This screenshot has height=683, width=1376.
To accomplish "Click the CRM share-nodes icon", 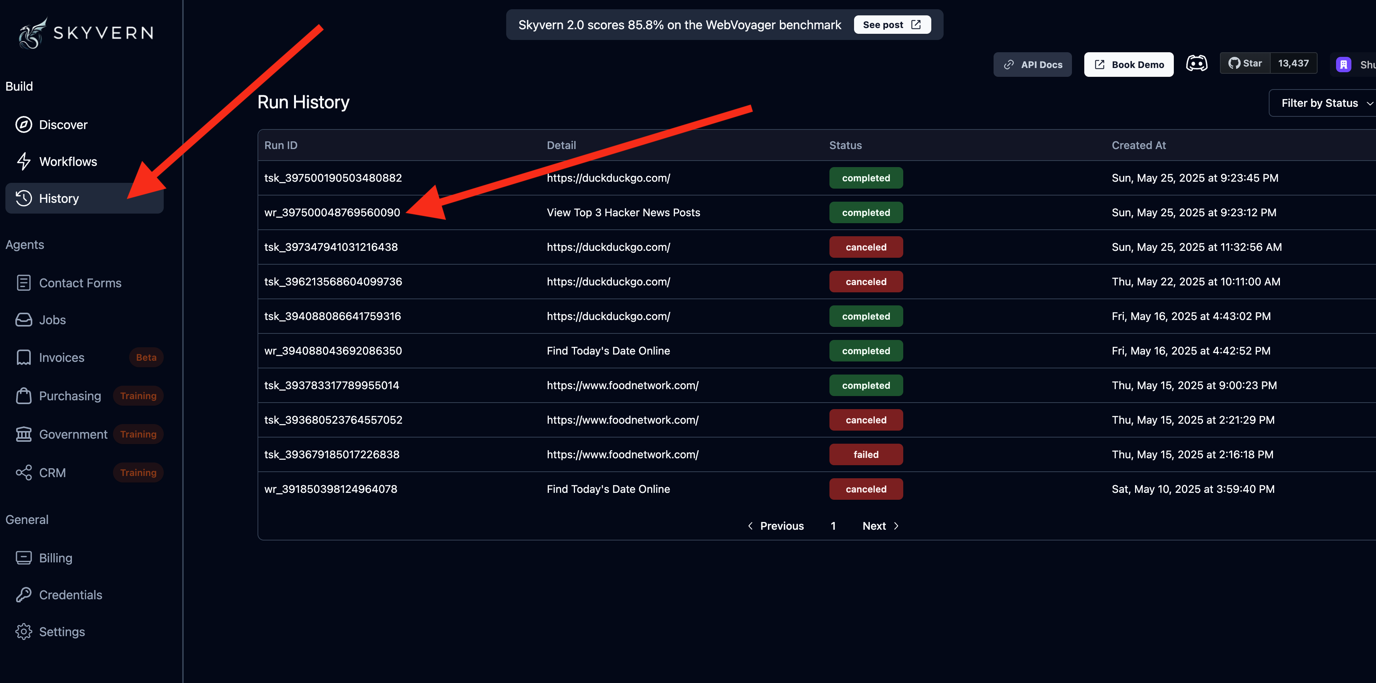I will pos(23,472).
